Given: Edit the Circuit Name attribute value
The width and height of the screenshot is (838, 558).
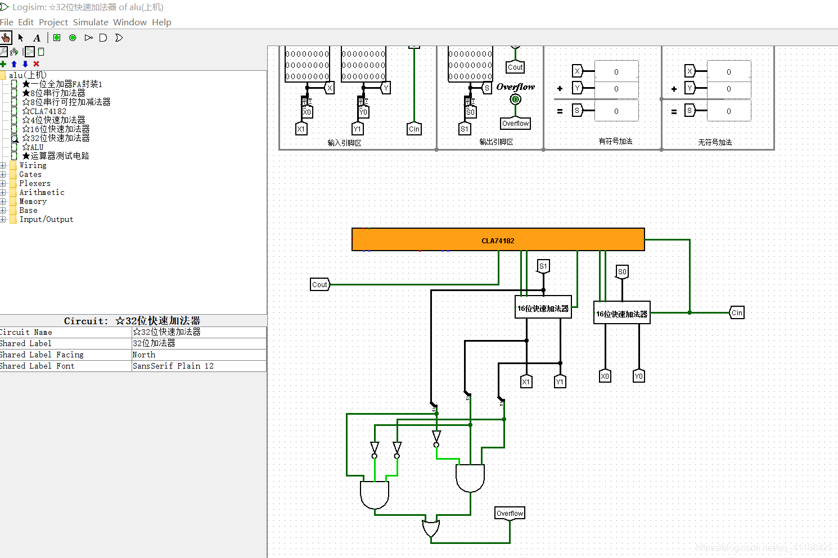Looking at the screenshot, I should point(199,332).
